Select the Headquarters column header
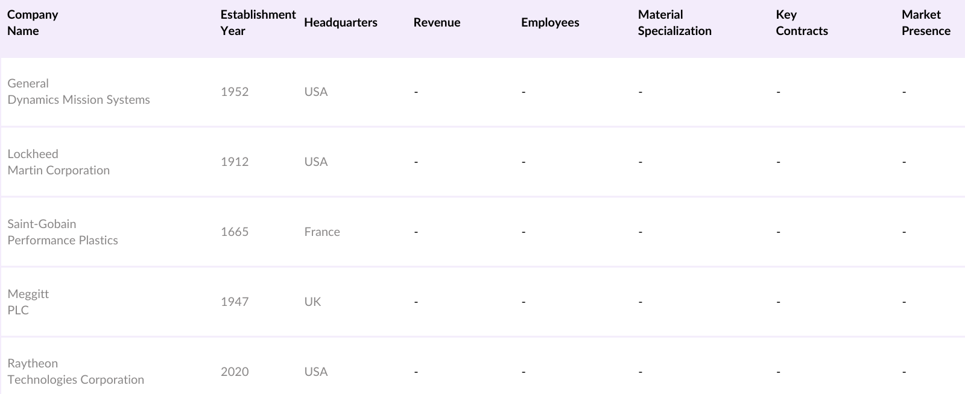965x394 pixels. tap(341, 23)
